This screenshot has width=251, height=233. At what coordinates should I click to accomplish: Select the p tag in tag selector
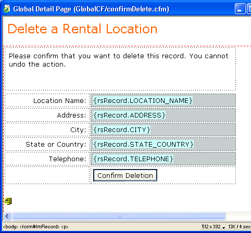click(x=65, y=227)
